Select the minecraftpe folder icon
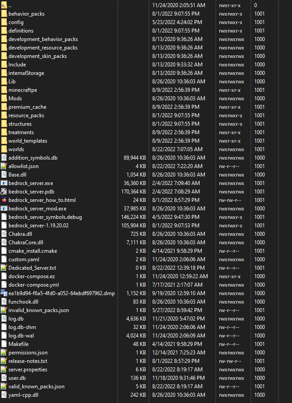 tap(4, 90)
